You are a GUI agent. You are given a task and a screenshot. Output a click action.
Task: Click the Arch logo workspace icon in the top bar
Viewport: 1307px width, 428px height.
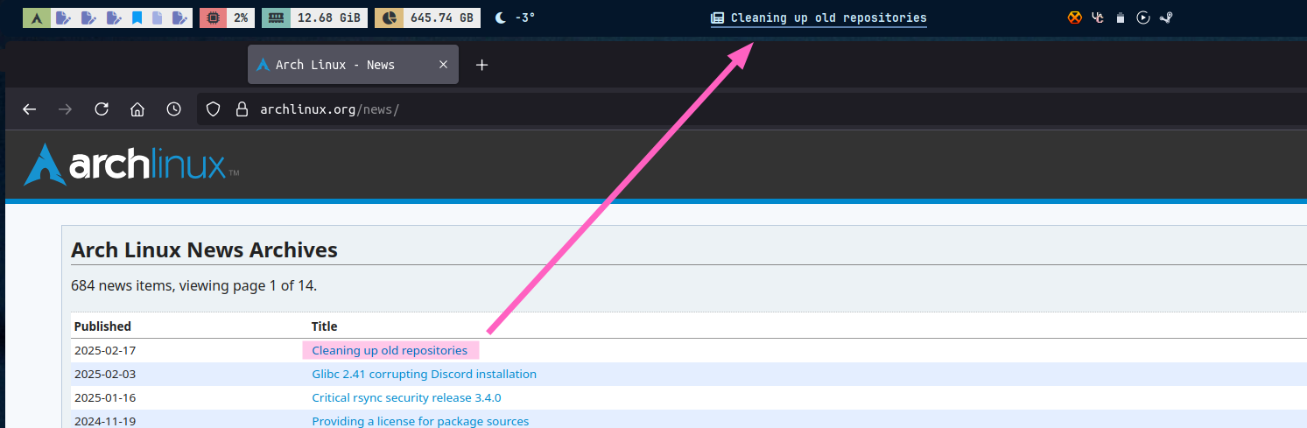pyautogui.click(x=36, y=18)
